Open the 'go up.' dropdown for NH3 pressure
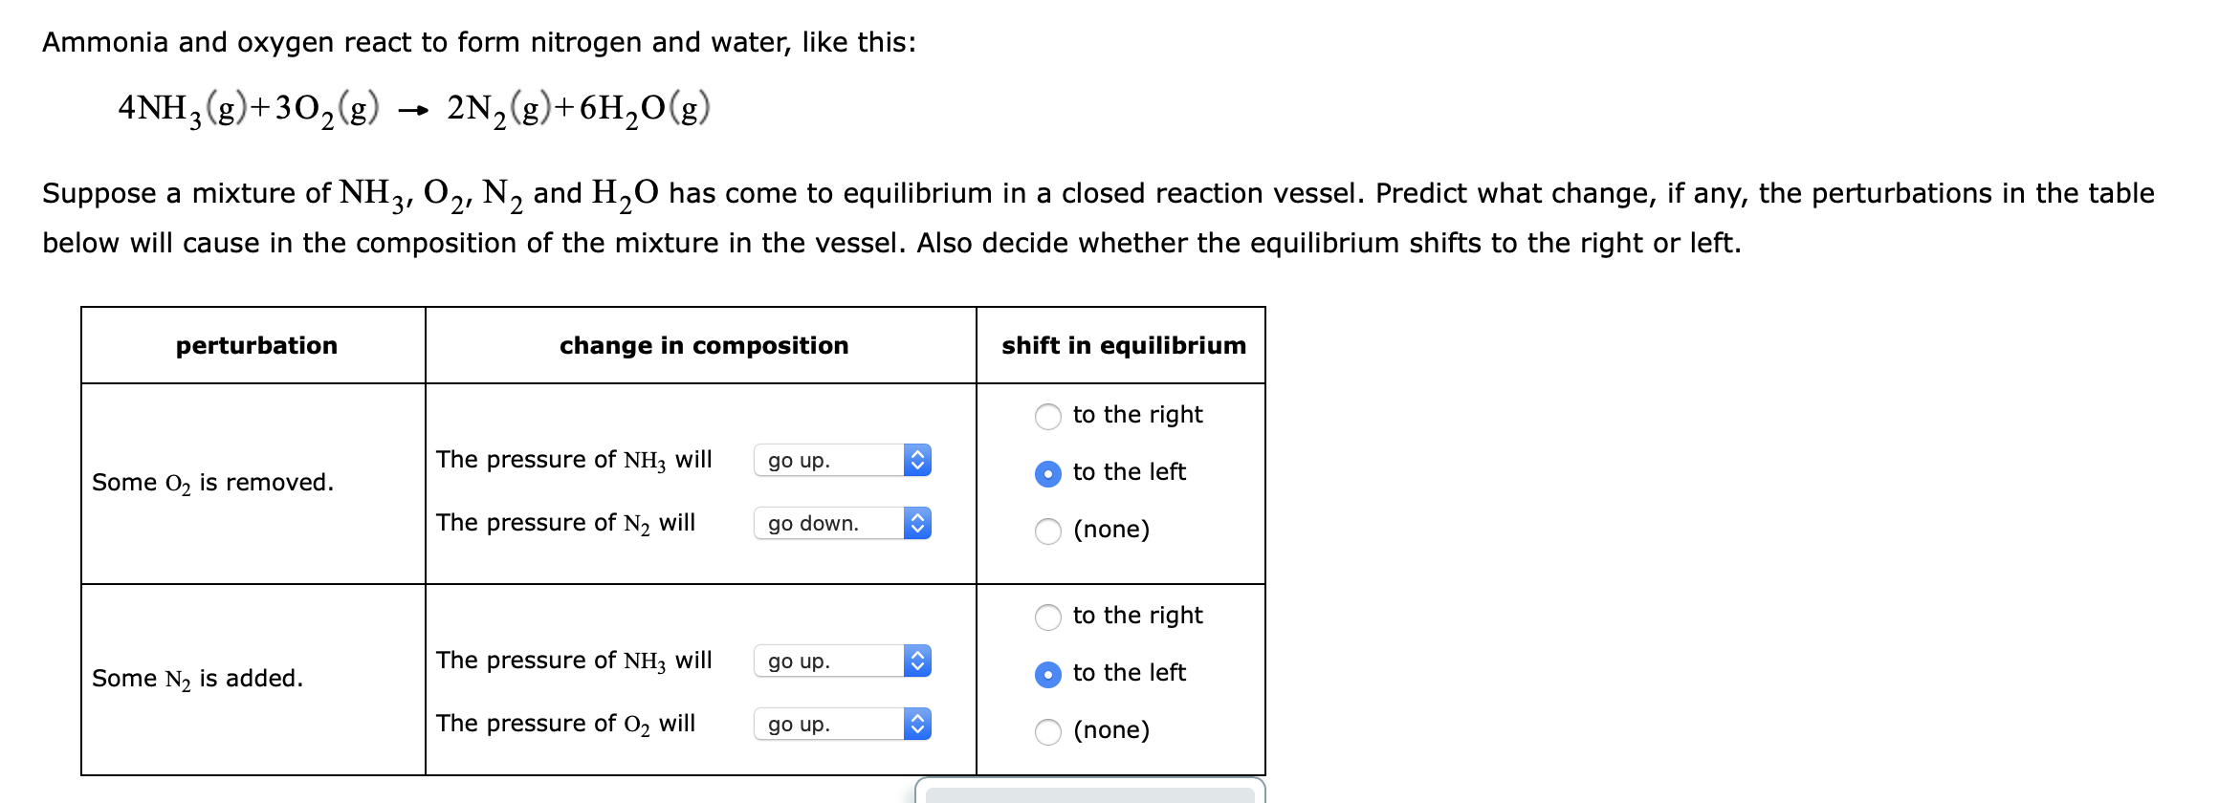2219x803 pixels. (x=832, y=462)
